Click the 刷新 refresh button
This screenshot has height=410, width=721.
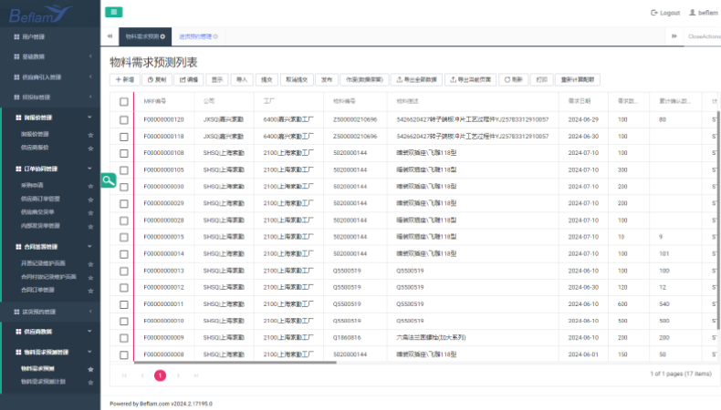point(514,79)
